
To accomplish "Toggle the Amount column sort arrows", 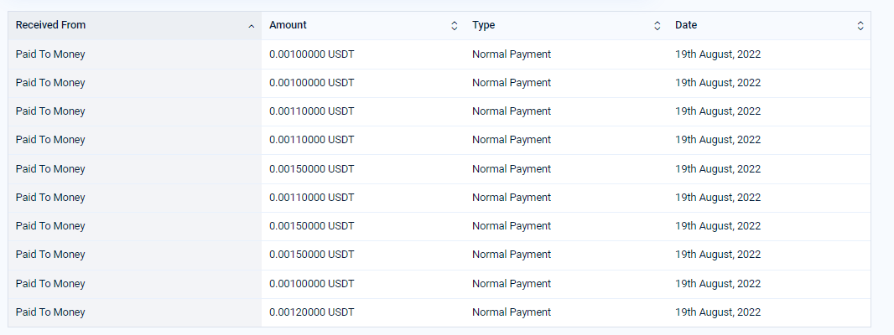I will (x=455, y=26).
